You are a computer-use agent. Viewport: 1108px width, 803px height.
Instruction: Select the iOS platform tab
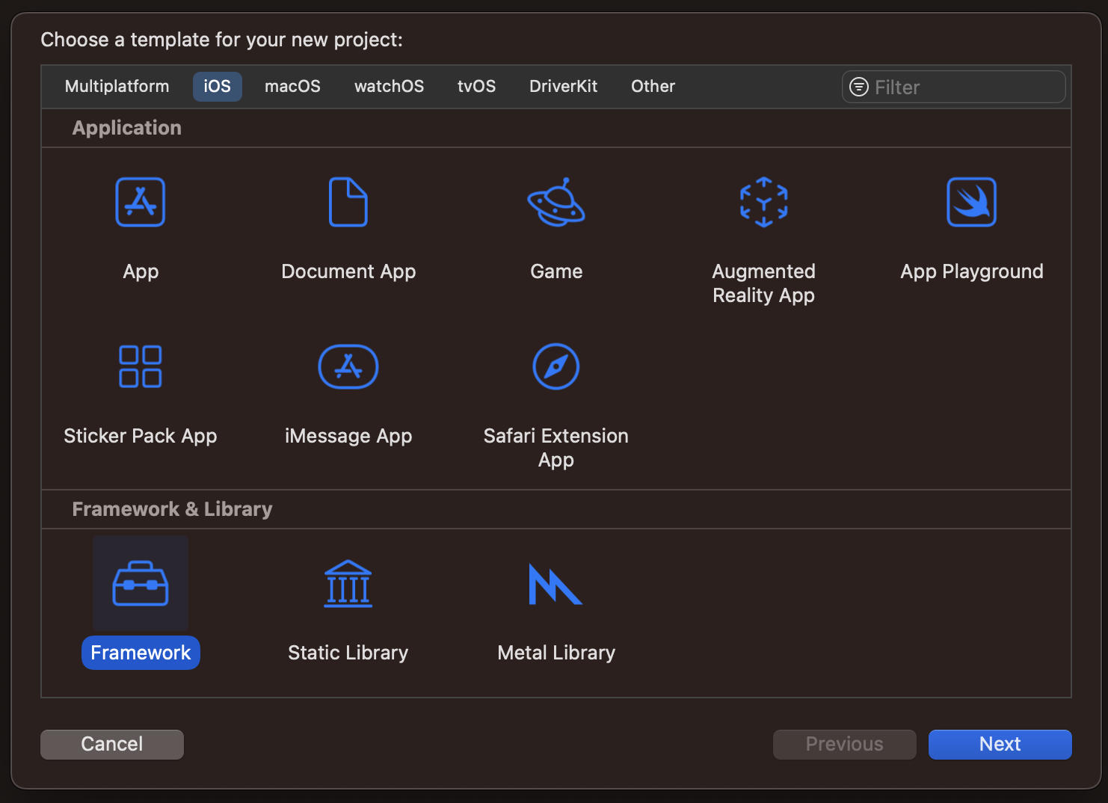point(218,87)
